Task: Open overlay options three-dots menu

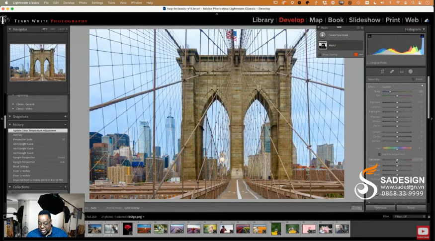Action: (361, 55)
